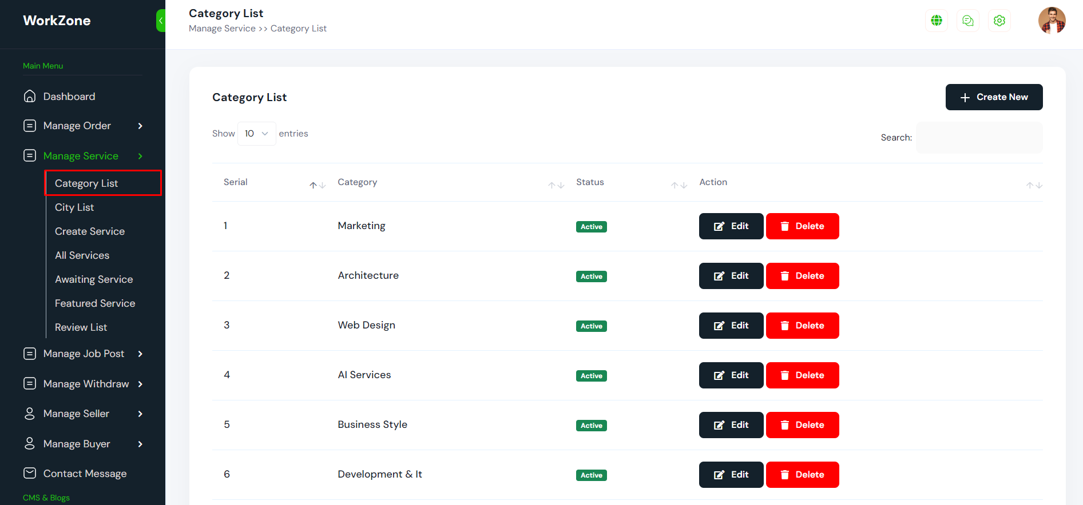Sort table by Serial column arrows
Image resolution: width=1083 pixels, height=505 pixels.
click(318, 185)
